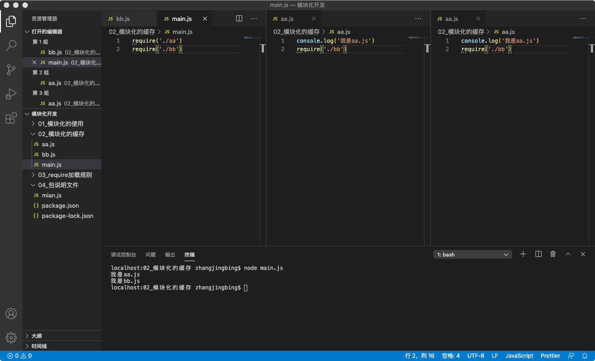Open aa.js in the file tree
This screenshot has width=595, height=361.
point(62,144)
